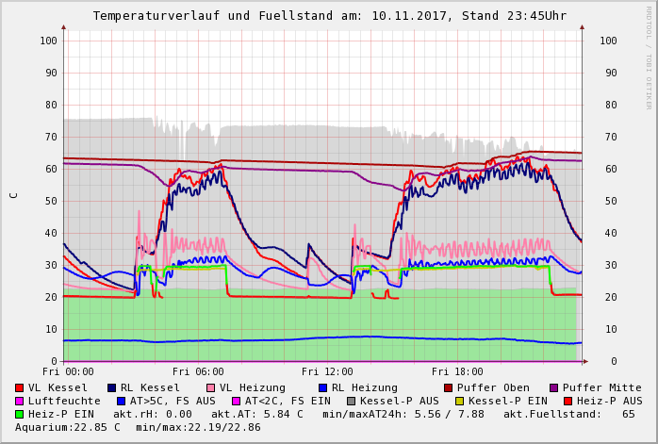The image size is (658, 444).
Task: Click the Aquarium temperature readout text
Action: (68, 427)
